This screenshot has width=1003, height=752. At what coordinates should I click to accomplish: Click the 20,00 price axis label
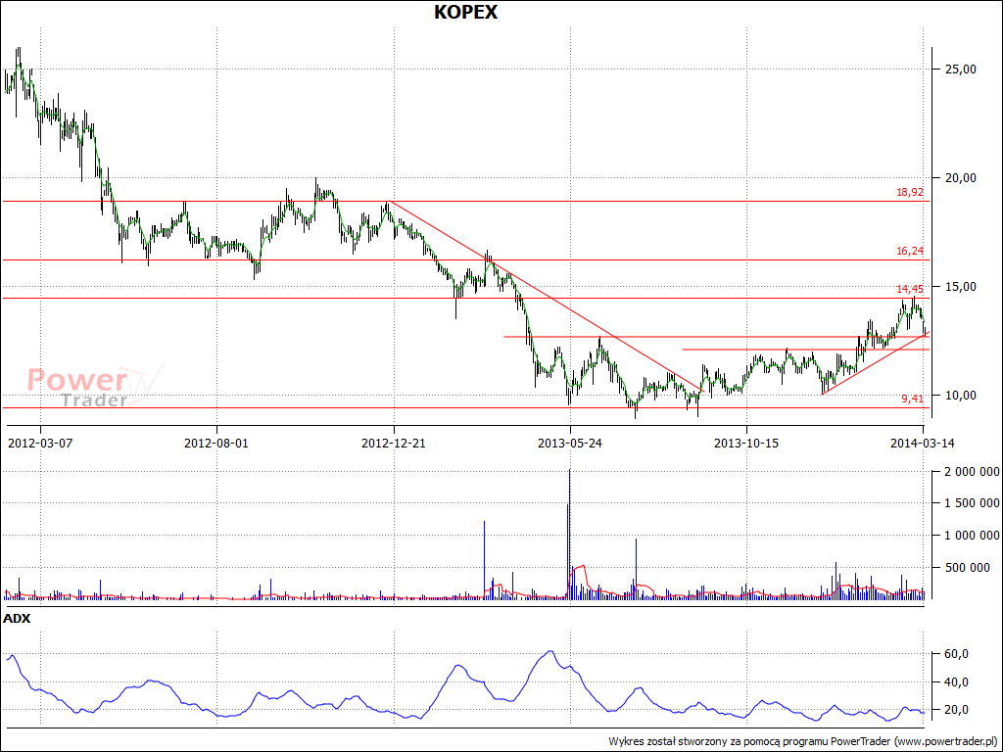(960, 178)
